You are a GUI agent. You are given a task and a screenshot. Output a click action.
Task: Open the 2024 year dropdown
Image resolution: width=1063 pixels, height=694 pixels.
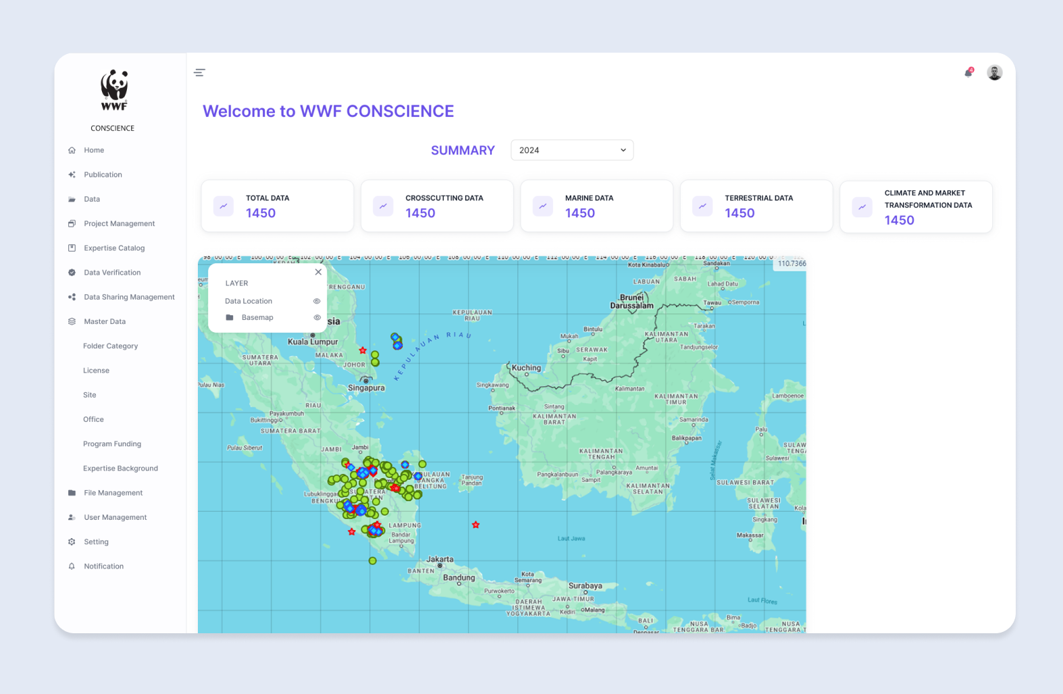[x=572, y=150]
